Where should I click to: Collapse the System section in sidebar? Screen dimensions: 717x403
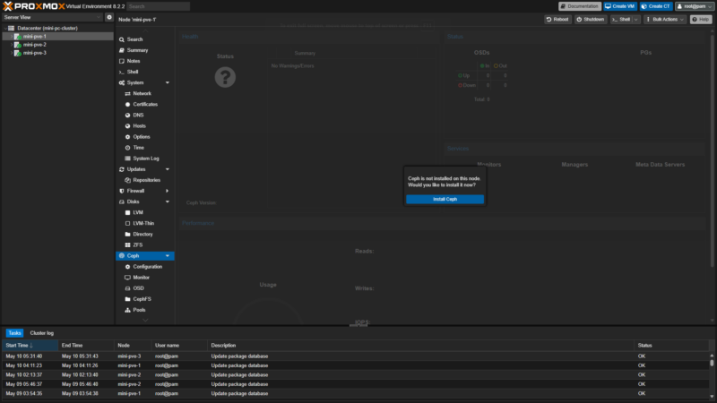167,82
